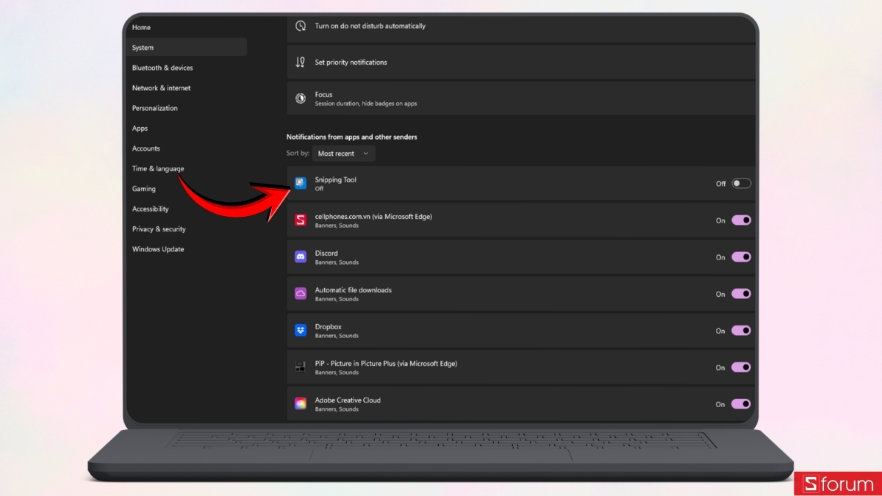Open Accessibility settings
This screenshot has height=496, width=882.
point(150,209)
